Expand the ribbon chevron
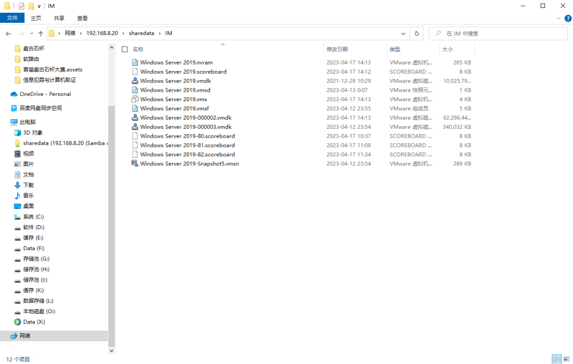The height and width of the screenshot is (364, 573). click(558, 18)
